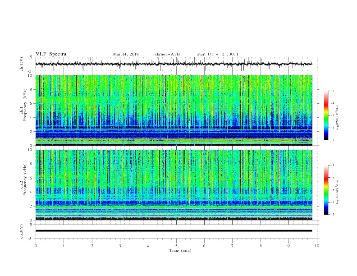Click time axis tick label "7" minutes
Image resolution: width=357 pixels, height=276 pixels.
[233, 246]
